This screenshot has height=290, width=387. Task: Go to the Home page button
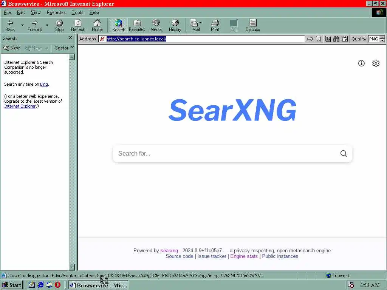coord(97,26)
